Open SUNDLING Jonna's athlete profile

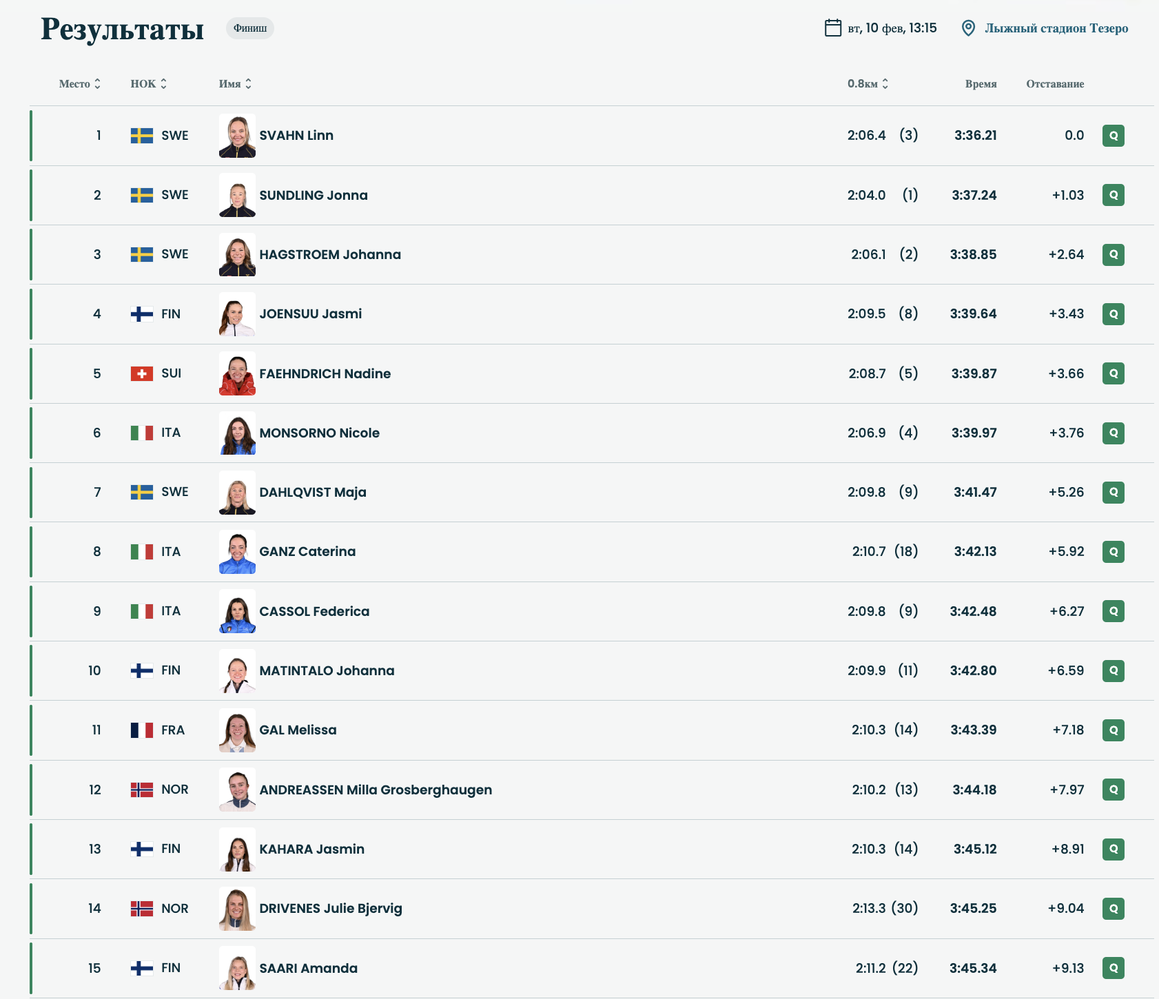point(313,196)
